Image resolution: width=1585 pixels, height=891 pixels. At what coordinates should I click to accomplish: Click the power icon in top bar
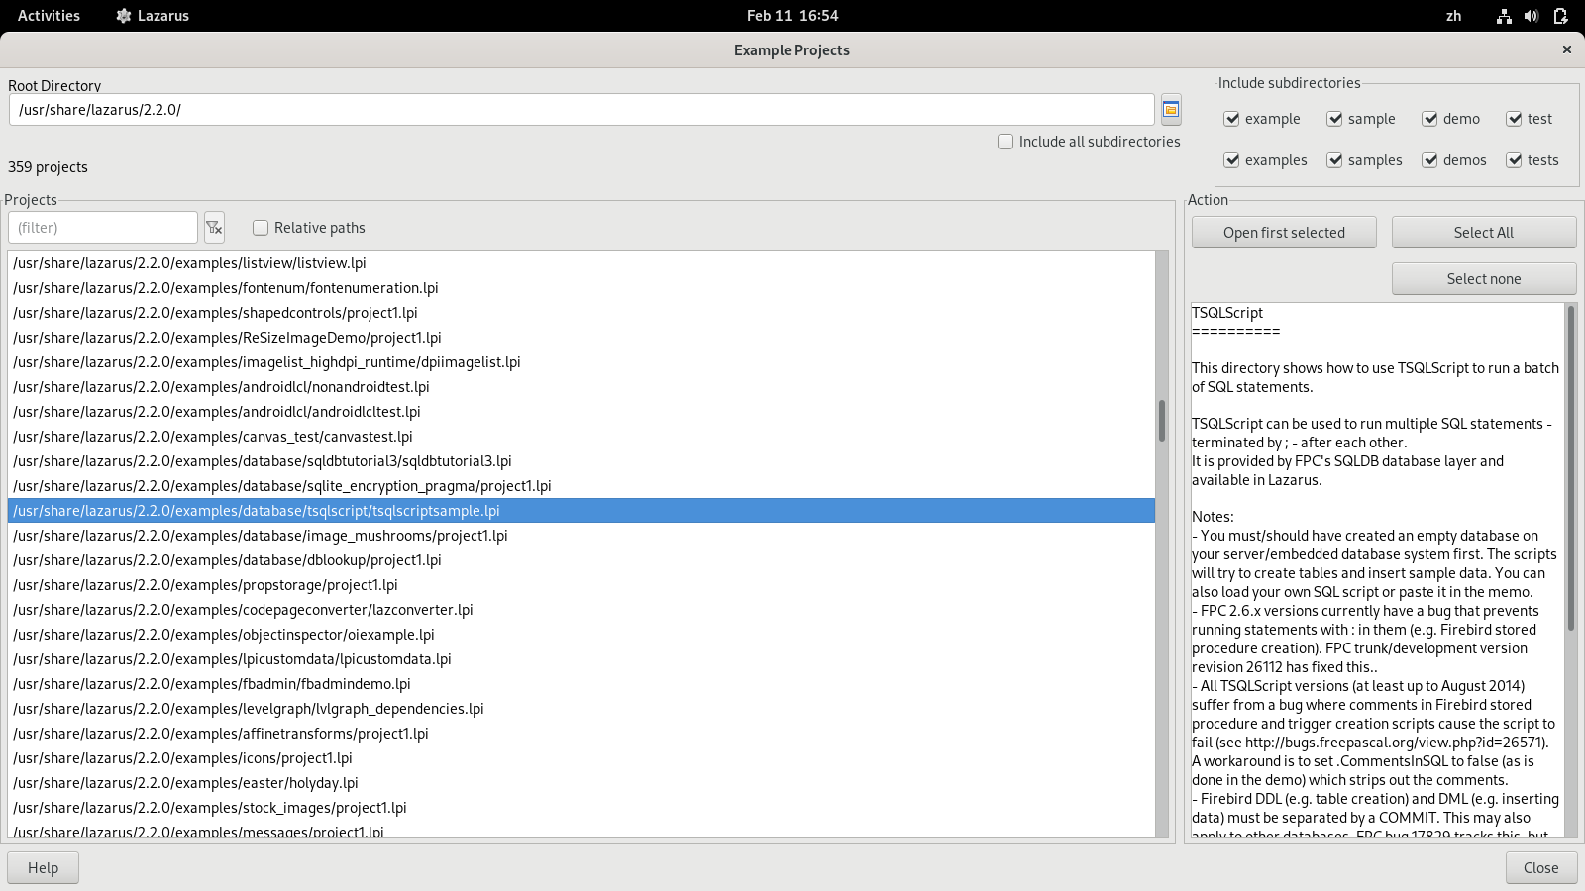(1560, 16)
